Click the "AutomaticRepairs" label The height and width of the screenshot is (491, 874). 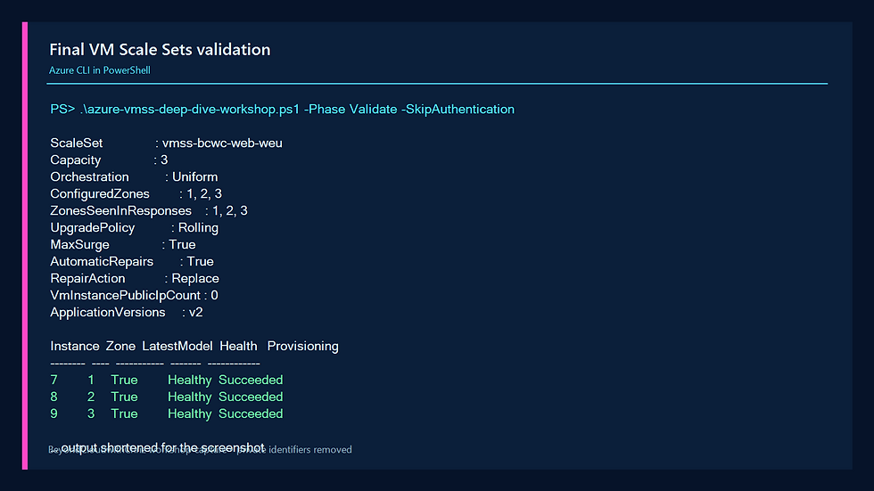(x=102, y=262)
